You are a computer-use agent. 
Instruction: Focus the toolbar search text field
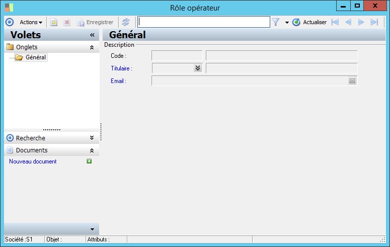click(x=204, y=22)
